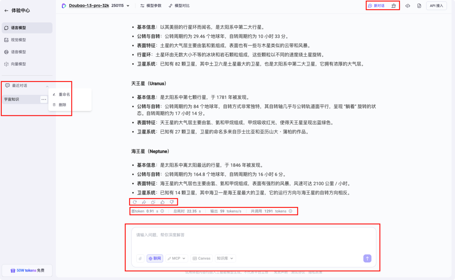Viewport: 455px width, 280px height.
Task: Regenerate the response
Action: (x=135, y=202)
